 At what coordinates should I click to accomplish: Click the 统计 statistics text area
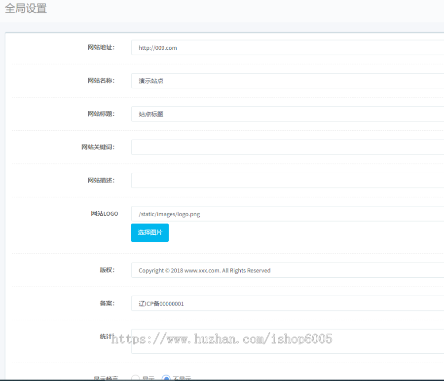coord(288,342)
